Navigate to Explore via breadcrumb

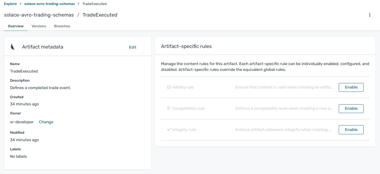(11, 4)
